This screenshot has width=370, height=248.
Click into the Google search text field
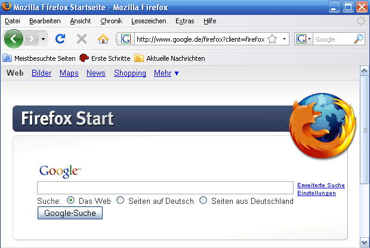(x=165, y=188)
